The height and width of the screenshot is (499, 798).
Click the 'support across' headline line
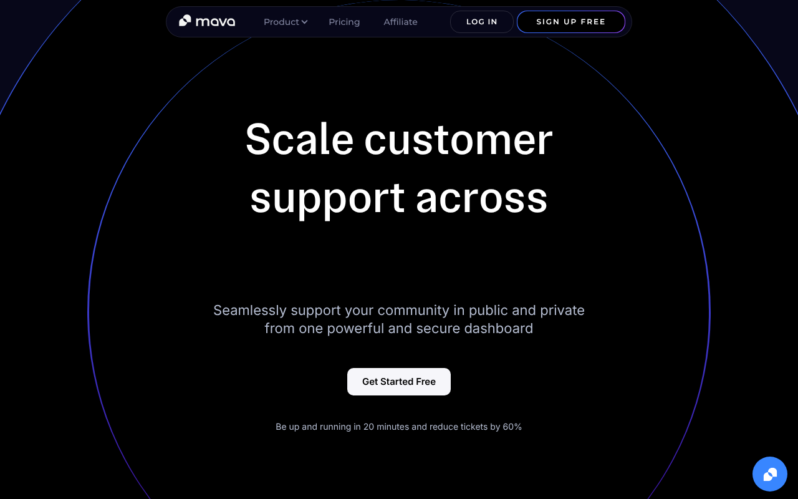tap(399, 198)
